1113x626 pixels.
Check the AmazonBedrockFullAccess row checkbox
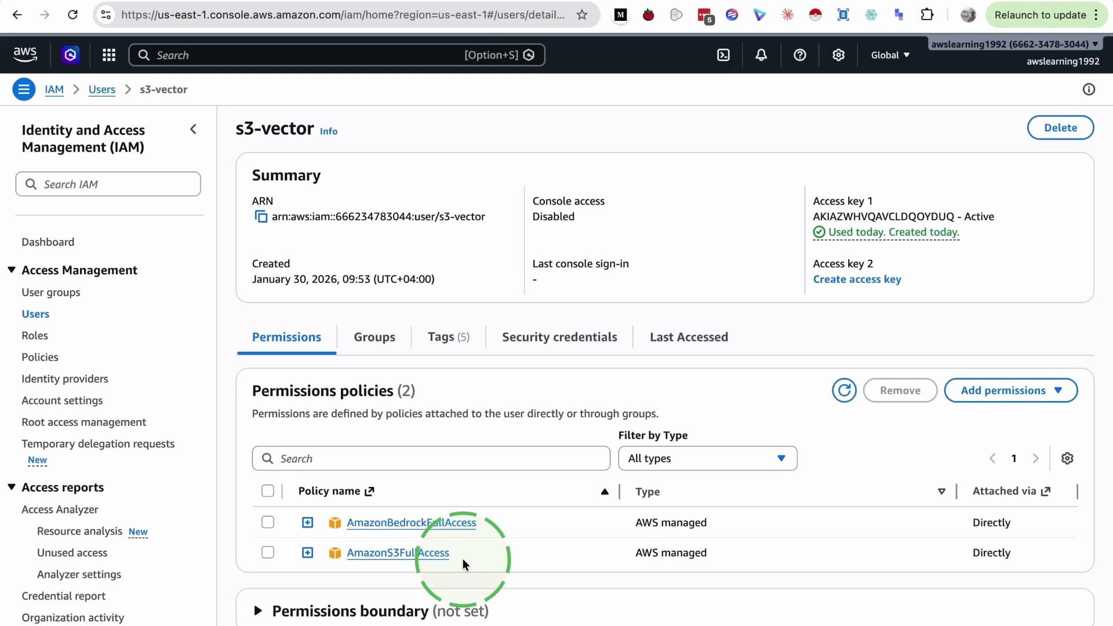pos(268,523)
